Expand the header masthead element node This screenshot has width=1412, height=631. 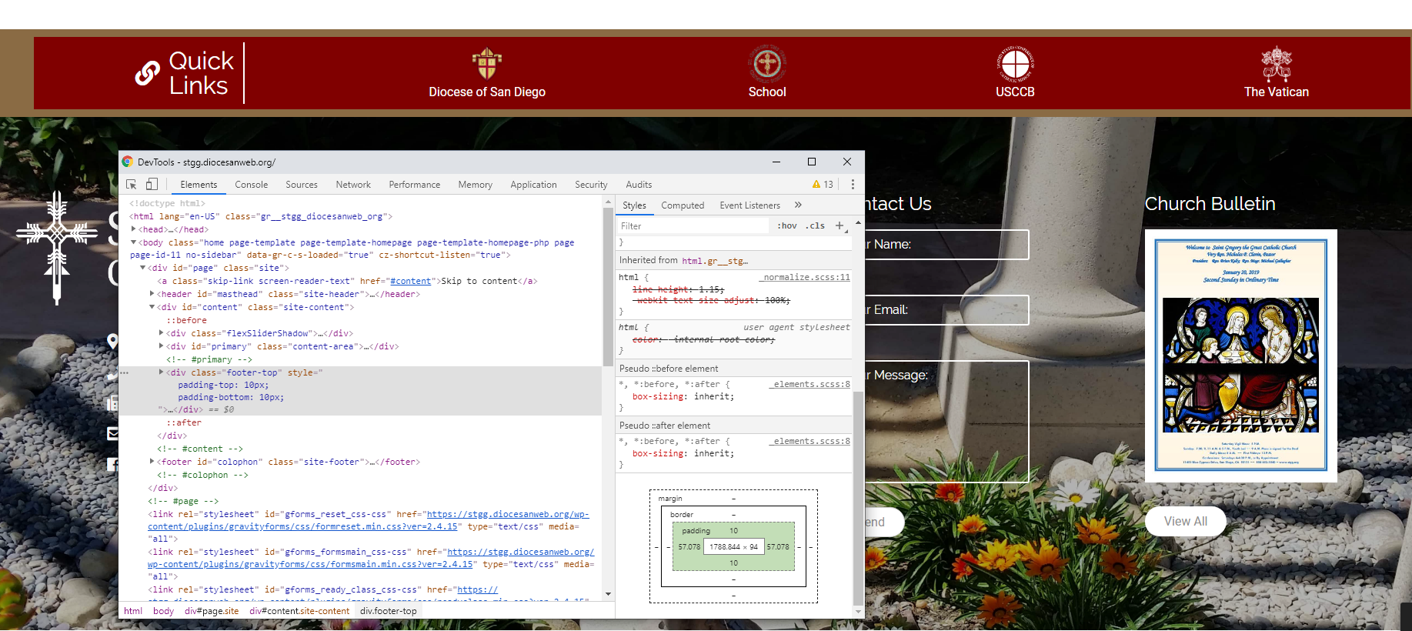[x=152, y=294]
